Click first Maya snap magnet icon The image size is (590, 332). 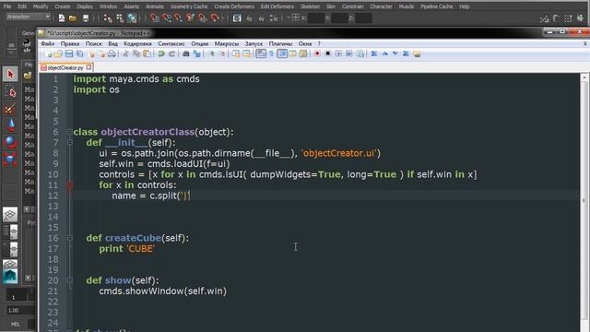(x=154, y=18)
